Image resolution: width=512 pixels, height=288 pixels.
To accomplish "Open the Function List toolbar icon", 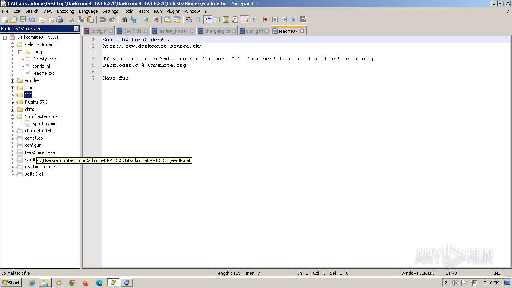I will [x=235, y=20].
